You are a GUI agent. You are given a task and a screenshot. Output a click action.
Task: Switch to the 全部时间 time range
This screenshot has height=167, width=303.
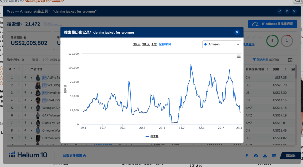(x=165, y=44)
